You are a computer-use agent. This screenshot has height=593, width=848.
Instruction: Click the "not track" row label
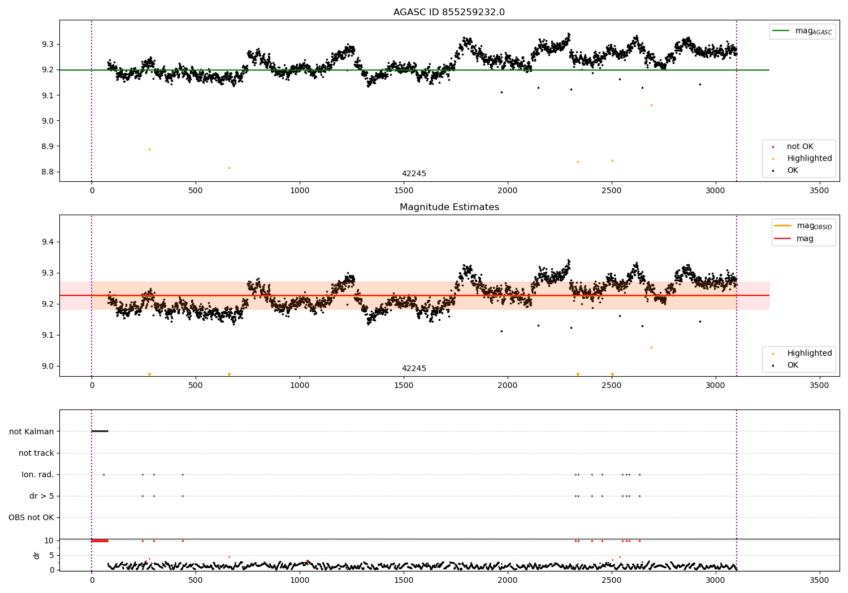point(36,453)
